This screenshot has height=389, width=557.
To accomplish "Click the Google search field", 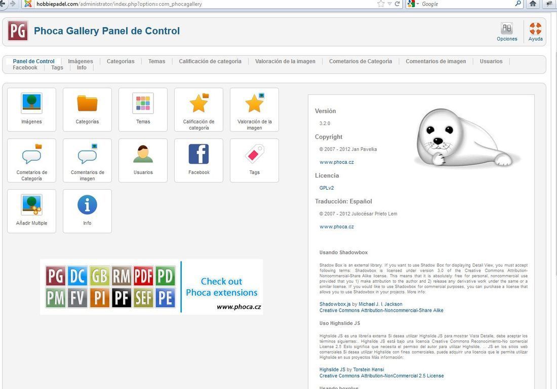I will [467, 4].
